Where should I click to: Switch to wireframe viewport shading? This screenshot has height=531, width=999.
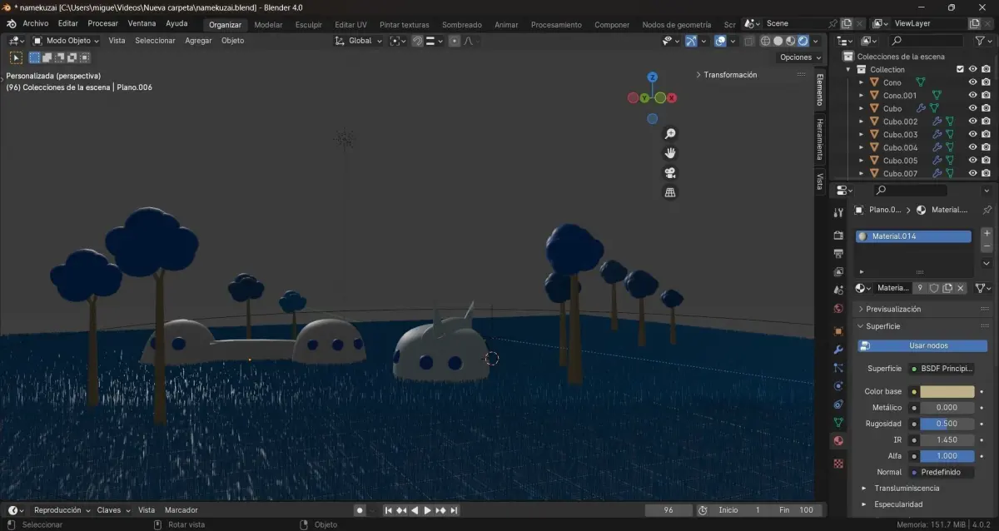[766, 41]
